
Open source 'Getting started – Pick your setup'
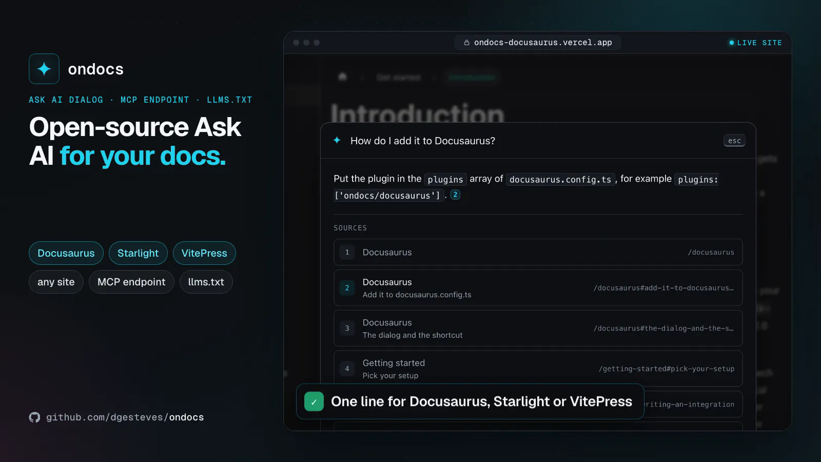point(538,369)
